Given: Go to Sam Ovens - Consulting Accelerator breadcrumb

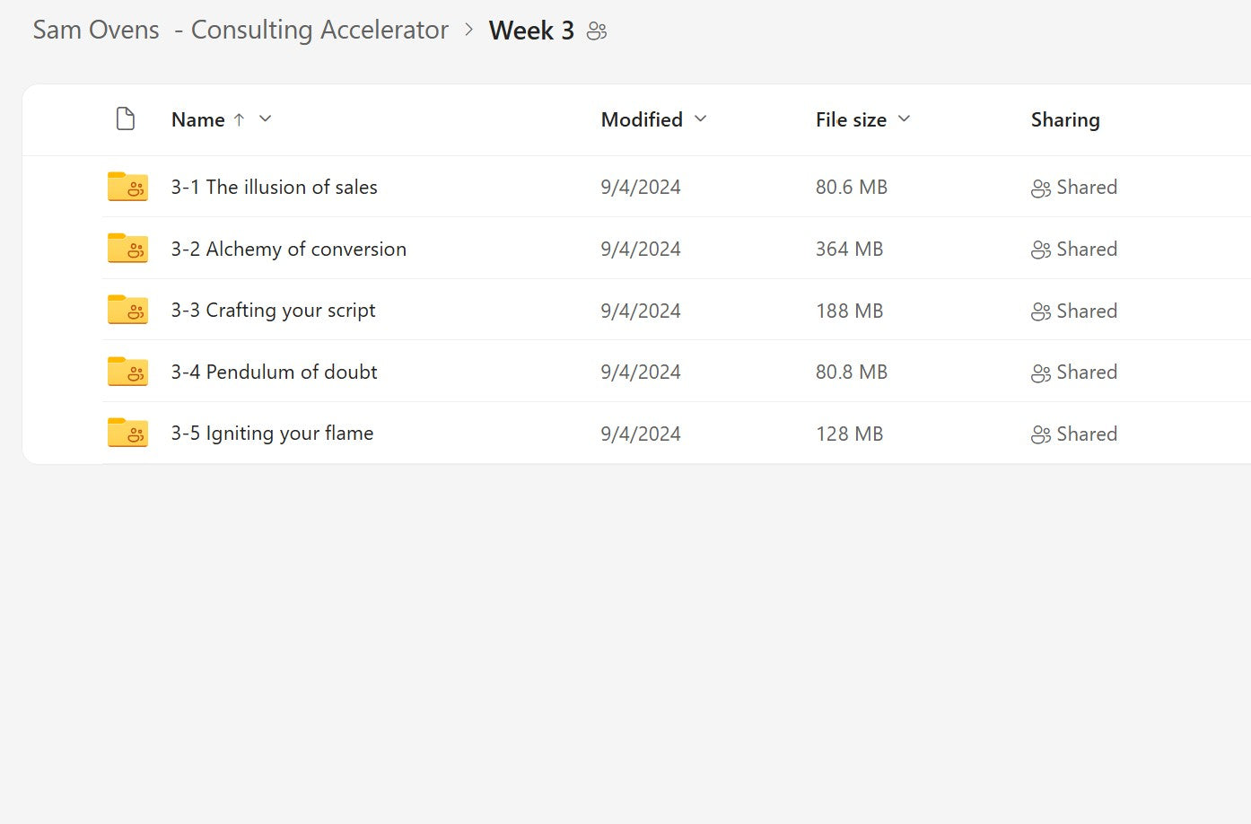Looking at the screenshot, I should coord(241,30).
